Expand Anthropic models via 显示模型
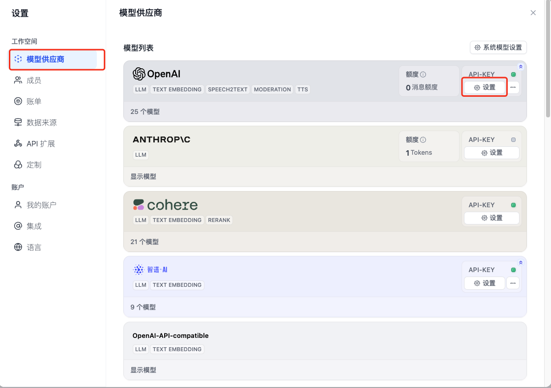The image size is (551, 388). pos(143,177)
